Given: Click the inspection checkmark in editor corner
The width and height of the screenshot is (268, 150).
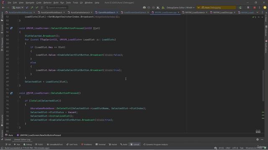Looking at the screenshot, I should 254,17.
